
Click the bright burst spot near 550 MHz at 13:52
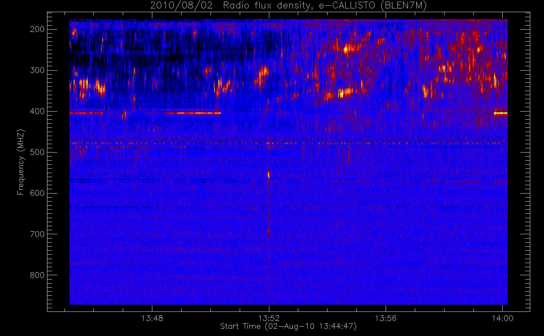click(268, 174)
